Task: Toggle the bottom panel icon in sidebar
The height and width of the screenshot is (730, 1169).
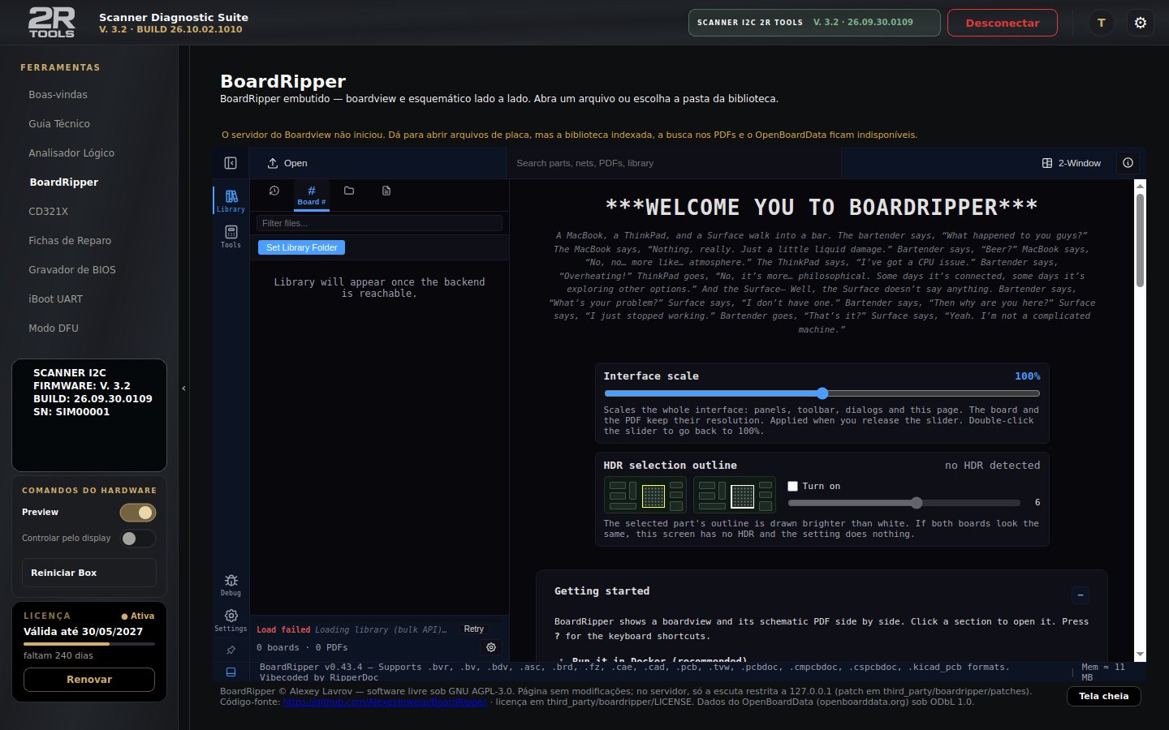Action: 231,672
